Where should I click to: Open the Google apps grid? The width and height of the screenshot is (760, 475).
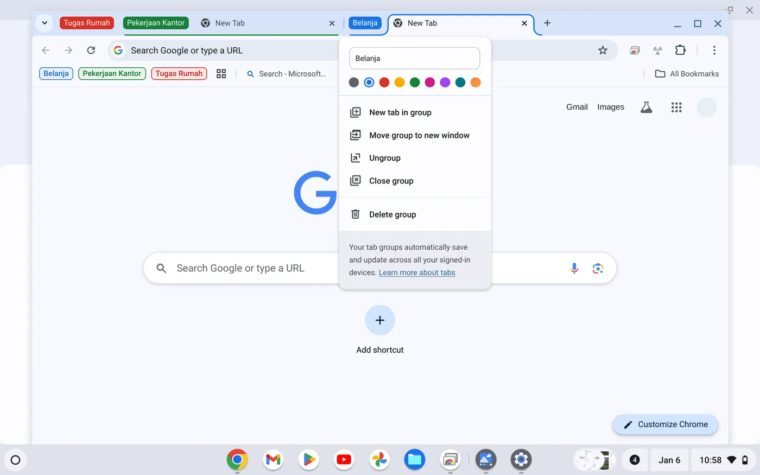tap(676, 107)
